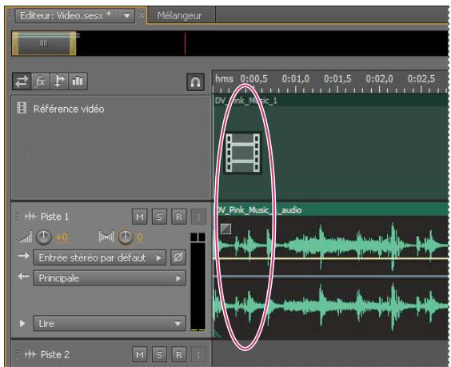Show the EQ track controls
The image size is (451, 367).
pos(78,82)
